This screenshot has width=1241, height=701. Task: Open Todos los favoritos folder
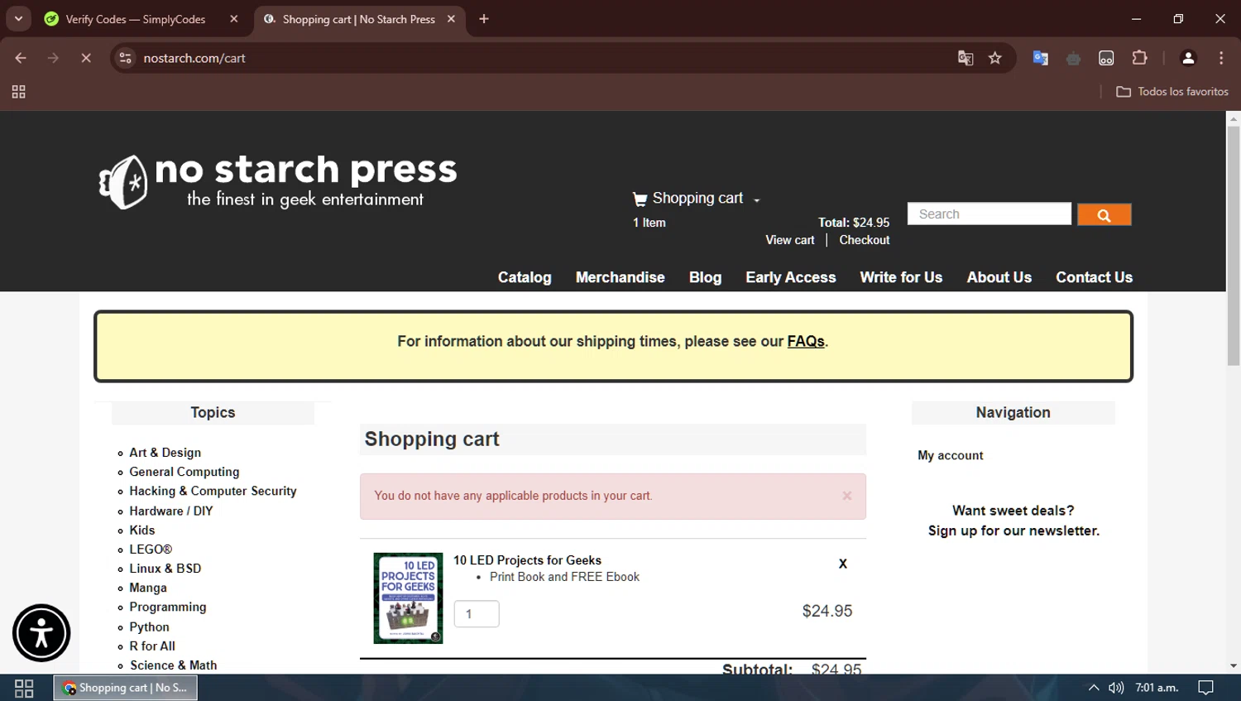(x=1172, y=92)
